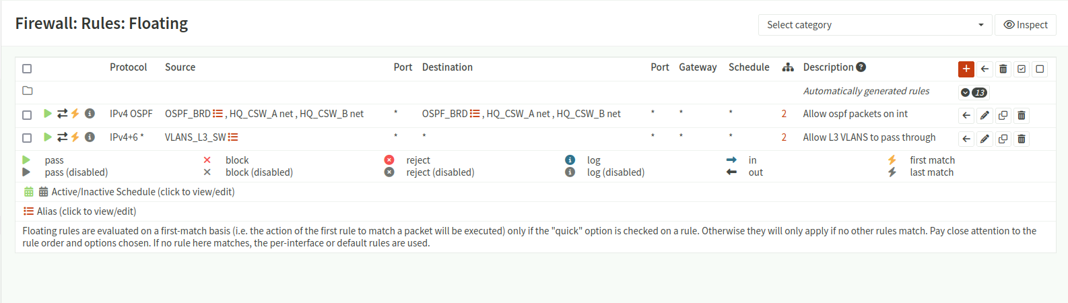Delete the Allow ospf packets on int rule

coord(1021,115)
